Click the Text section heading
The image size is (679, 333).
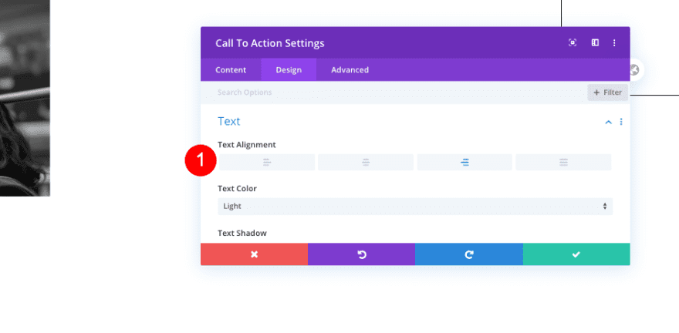[229, 121]
